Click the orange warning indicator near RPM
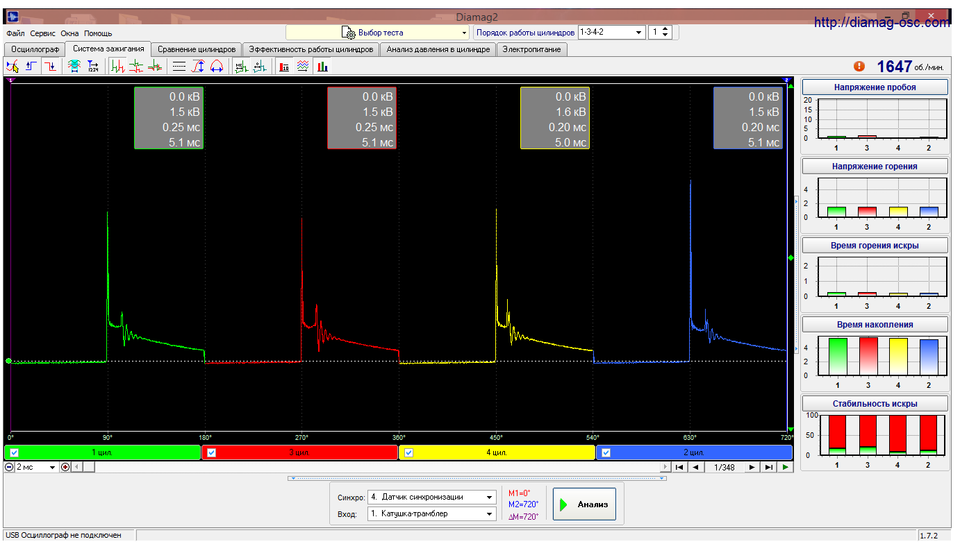Screen dimensions: 960x544 [859, 66]
